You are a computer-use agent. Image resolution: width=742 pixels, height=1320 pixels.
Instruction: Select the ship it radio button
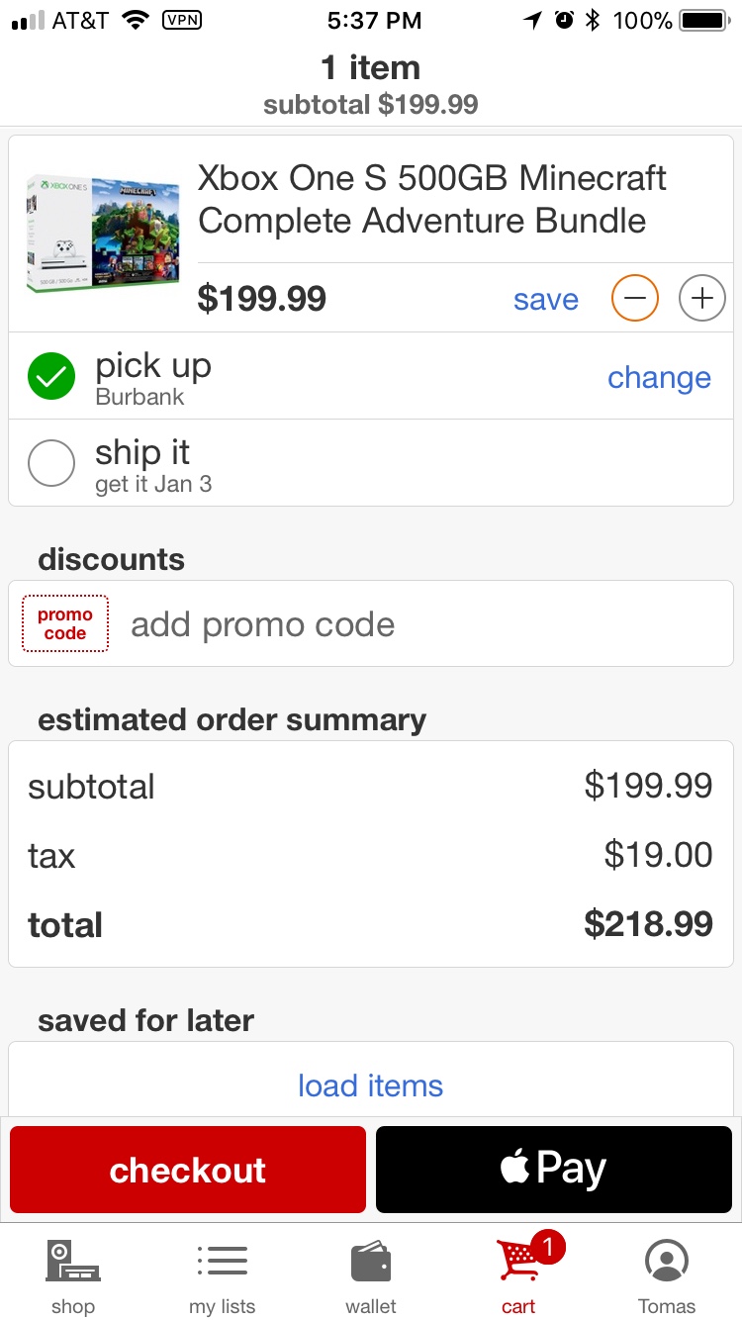point(51,463)
